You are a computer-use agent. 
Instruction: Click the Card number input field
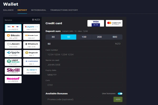[x=84, y=55]
